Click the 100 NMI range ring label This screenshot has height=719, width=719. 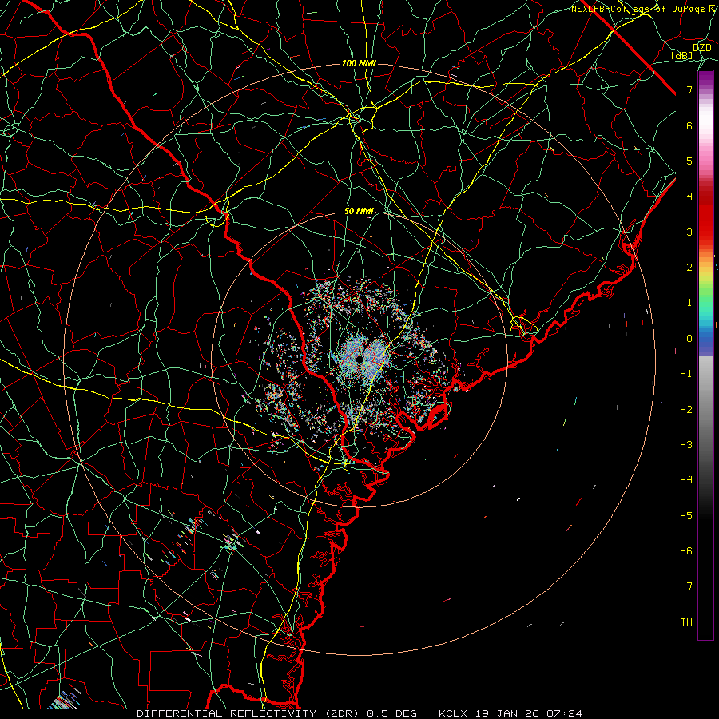359,63
